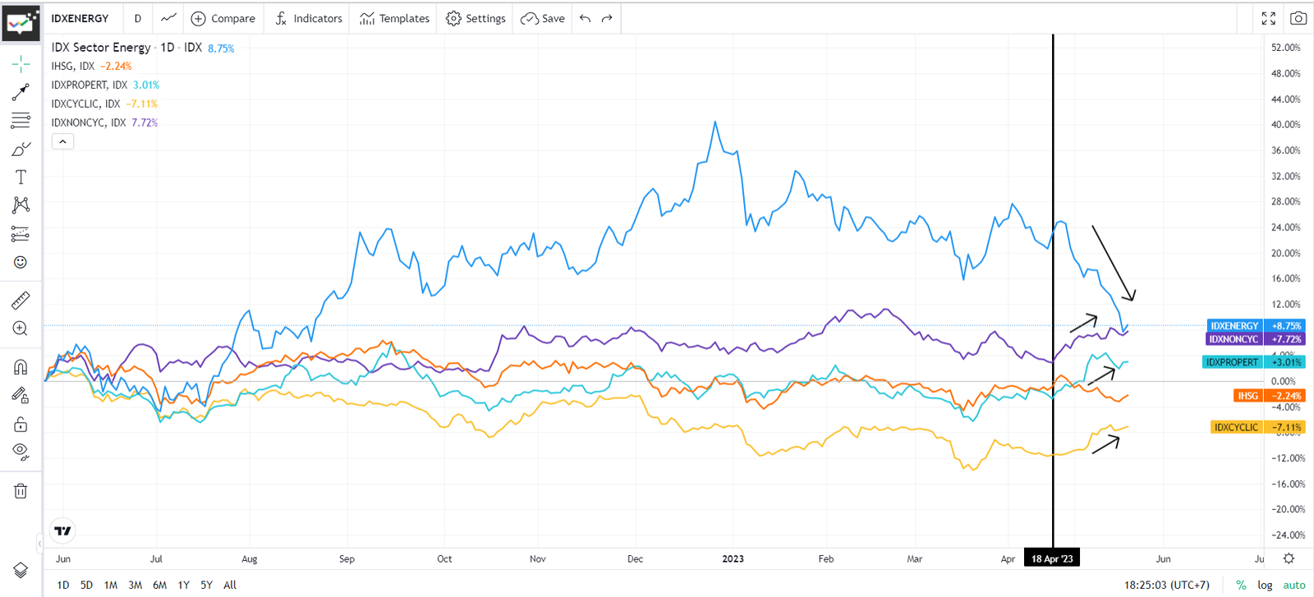Click the 18 Apr '23 date marker
The width and height of the screenshot is (1314, 597).
point(1052,558)
